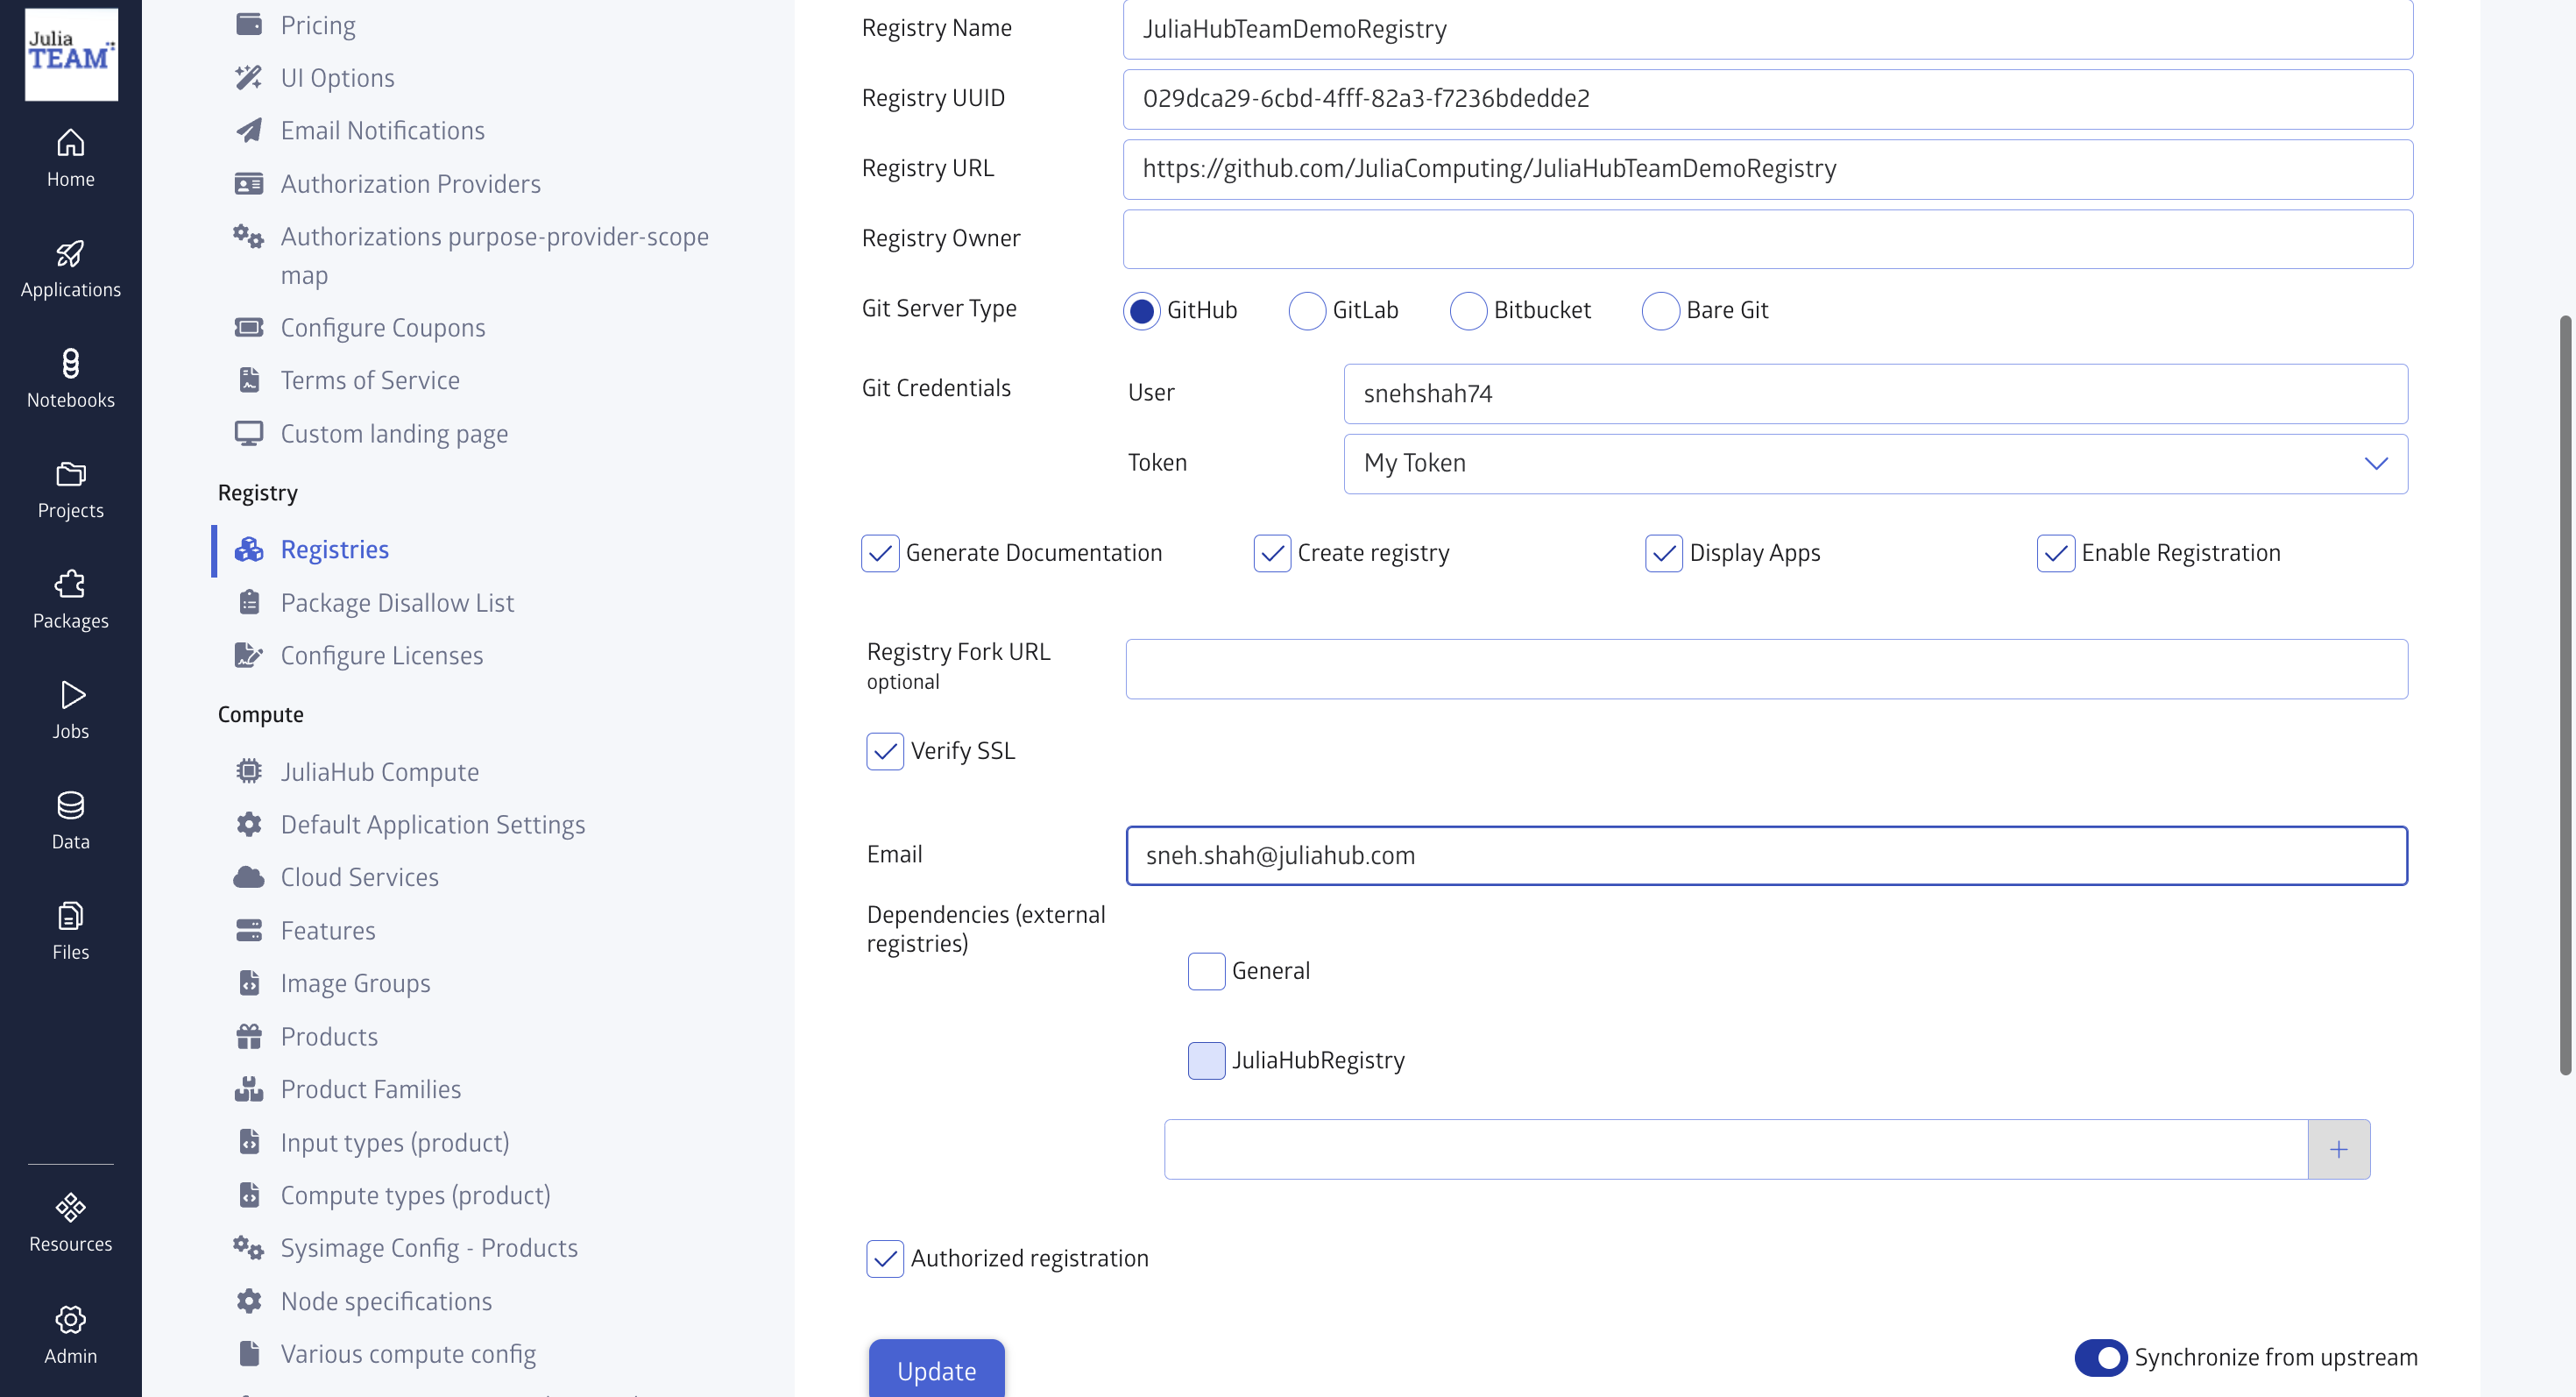Image resolution: width=2576 pixels, height=1397 pixels.
Task: Click Cloud Services cloud icon
Action: [248, 877]
